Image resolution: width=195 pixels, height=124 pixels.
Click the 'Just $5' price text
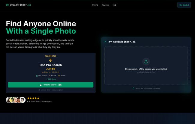click(51, 69)
